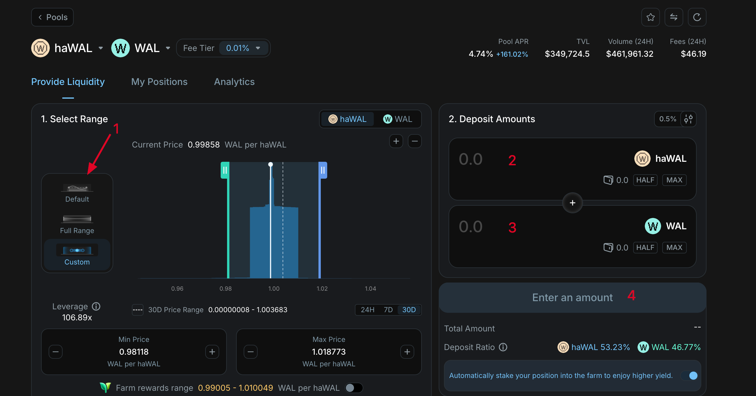Zoom in the price chart
The height and width of the screenshot is (396, 756).
(396, 141)
